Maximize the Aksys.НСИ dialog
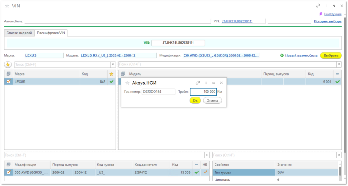 click(x=214, y=83)
